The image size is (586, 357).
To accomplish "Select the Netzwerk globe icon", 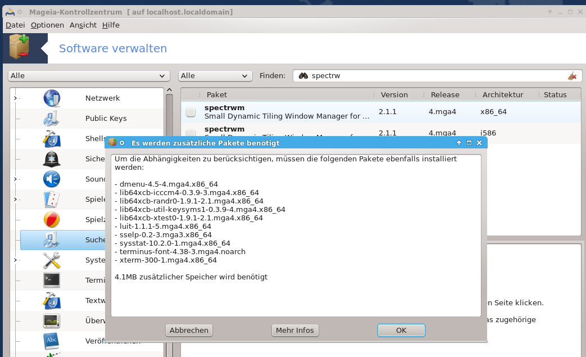I will pos(52,98).
